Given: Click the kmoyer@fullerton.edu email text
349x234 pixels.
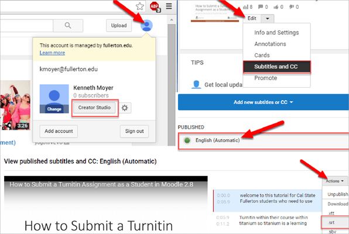Looking at the screenshot, I should click(69, 70).
